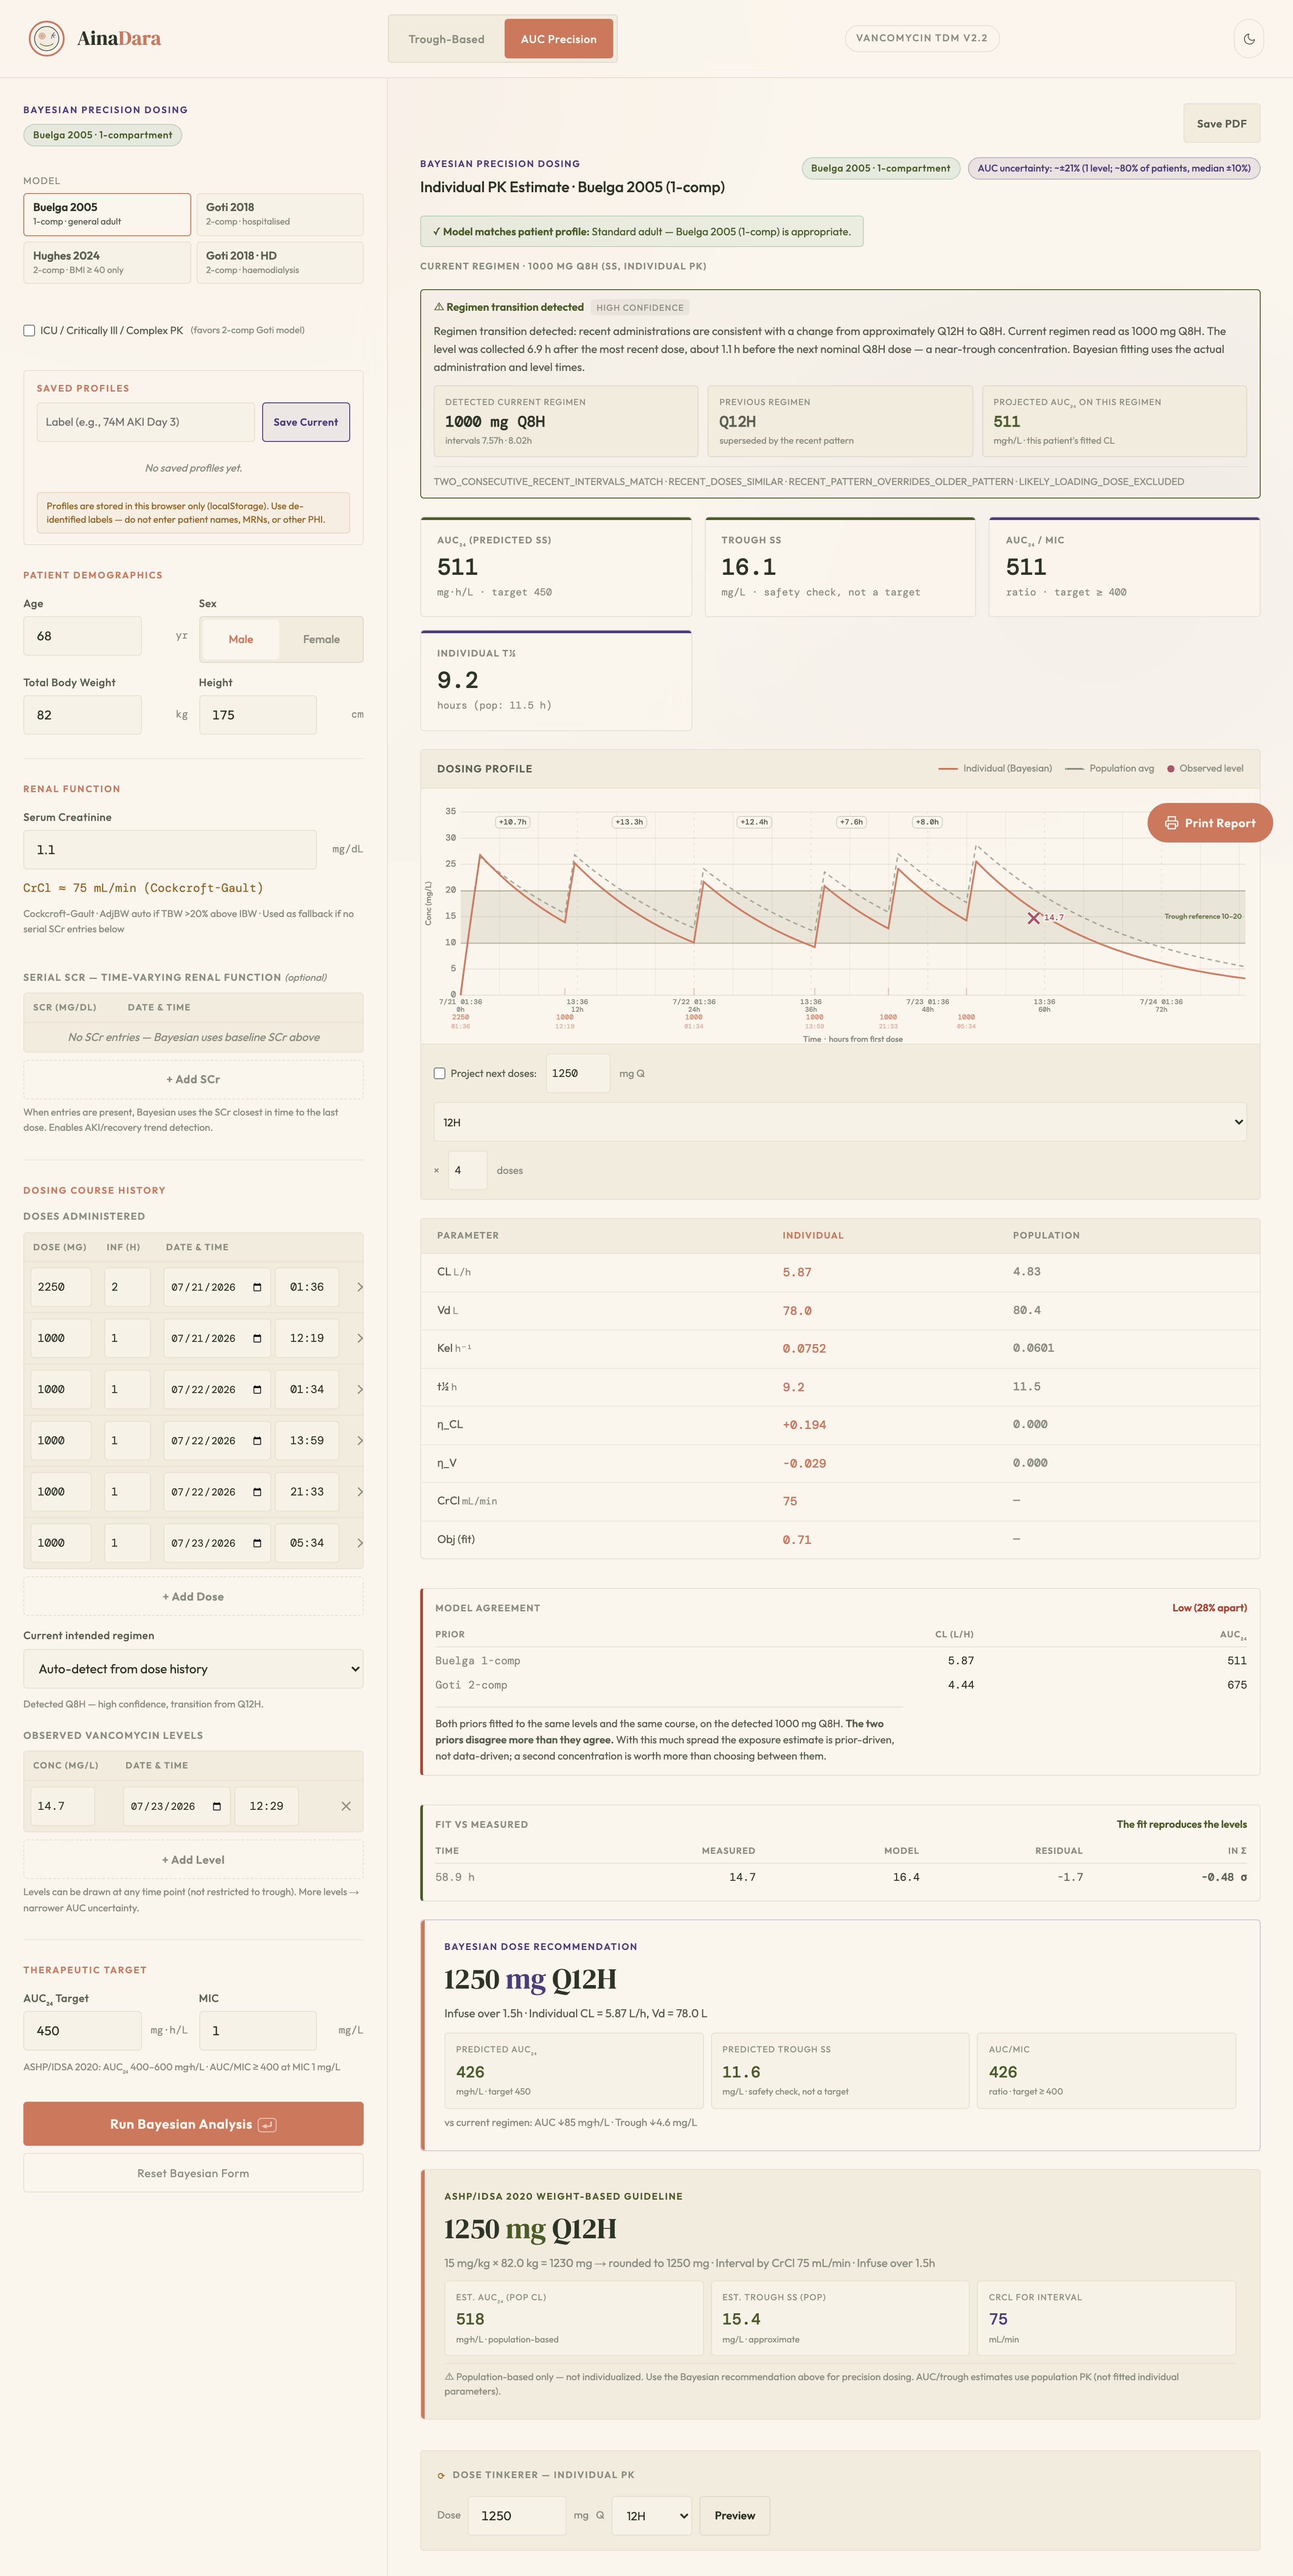Image resolution: width=1293 pixels, height=2576 pixels.
Task: Click the Total Body Weight field
Action: point(82,715)
